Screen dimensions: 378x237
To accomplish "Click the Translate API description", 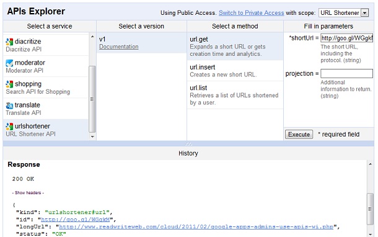I will pyautogui.click(x=24, y=113).
